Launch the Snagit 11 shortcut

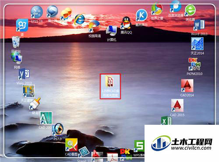pos(84,152)
